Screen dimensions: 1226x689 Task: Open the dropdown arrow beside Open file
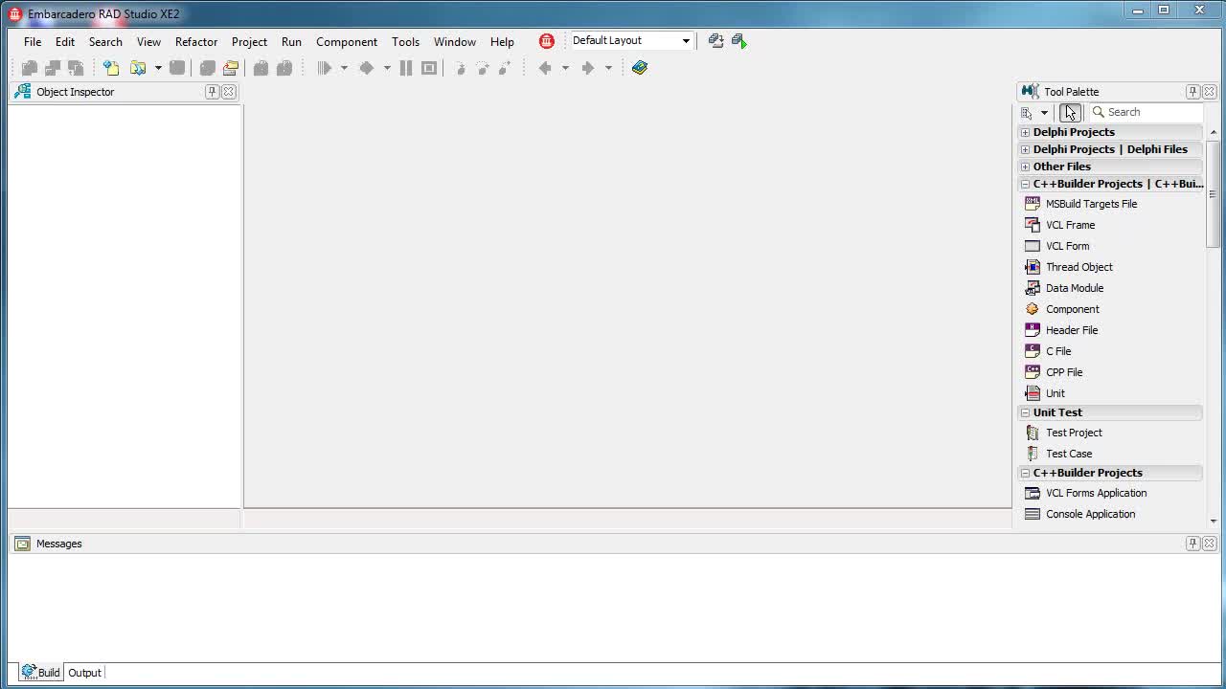coord(158,68)
